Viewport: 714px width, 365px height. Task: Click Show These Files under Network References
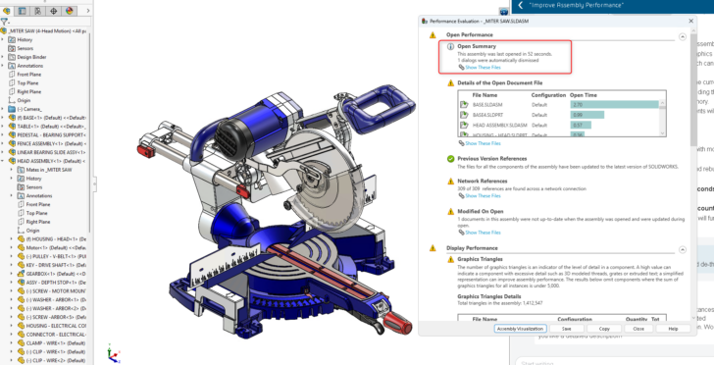point(483,196)
